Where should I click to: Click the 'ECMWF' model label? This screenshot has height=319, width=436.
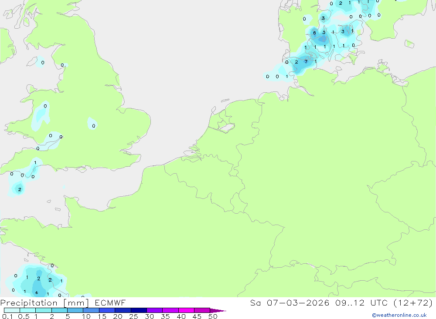[110, 302]
